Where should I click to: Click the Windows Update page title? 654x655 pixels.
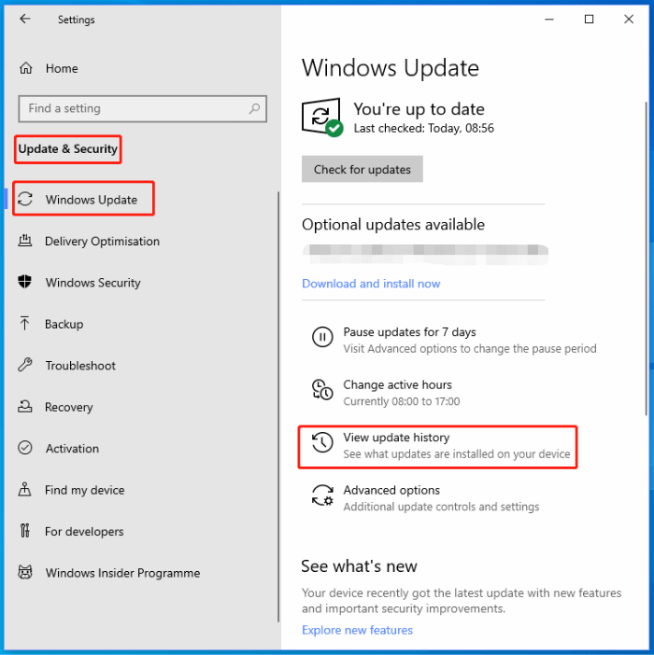[x=391, y=68]
